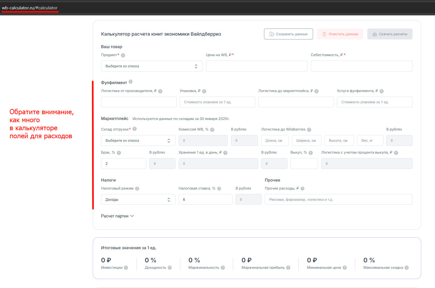Click the Высота, см field

339,140
